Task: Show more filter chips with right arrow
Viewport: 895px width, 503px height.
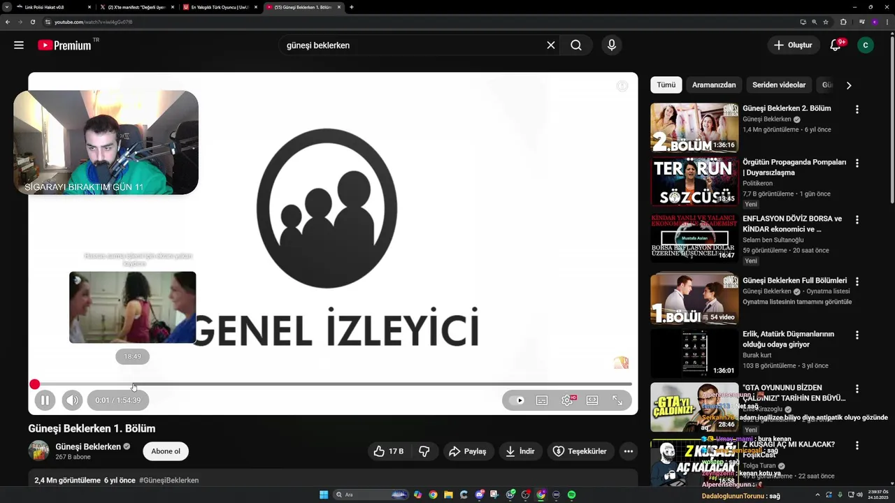Action: 849,85
